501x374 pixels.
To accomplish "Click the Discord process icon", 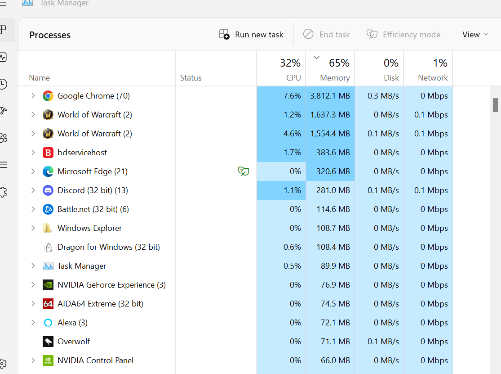I will tap(48, 190).
